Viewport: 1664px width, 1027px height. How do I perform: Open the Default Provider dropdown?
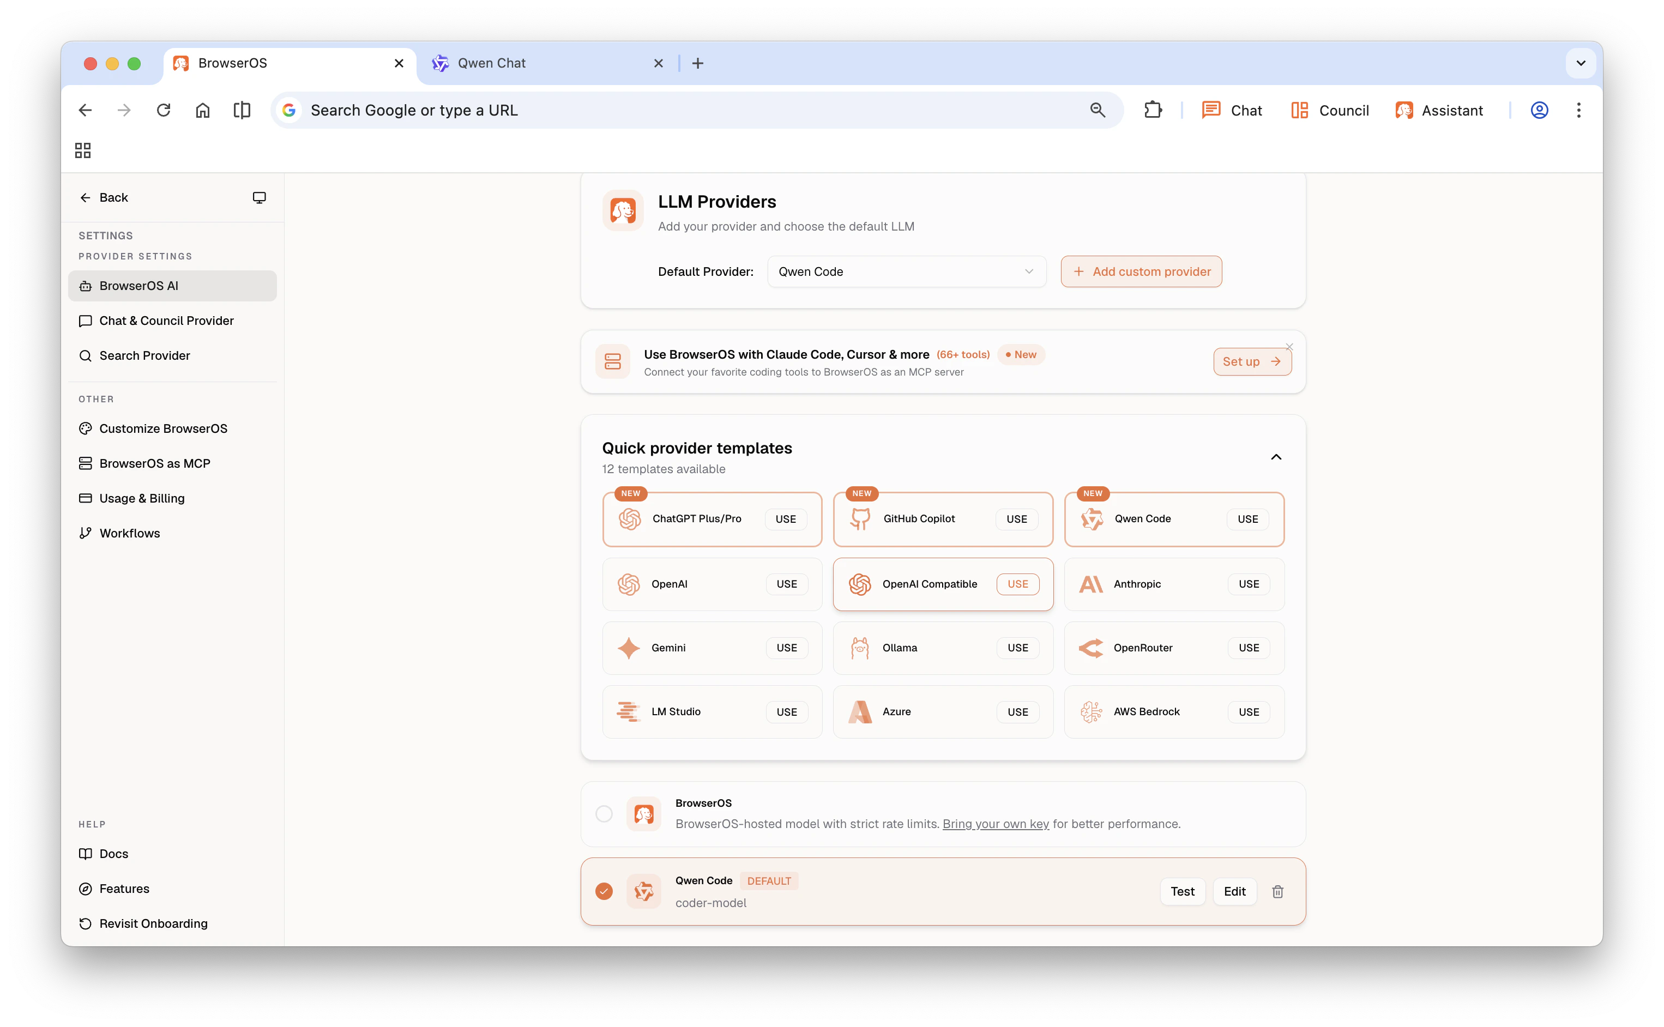point(906,271)
